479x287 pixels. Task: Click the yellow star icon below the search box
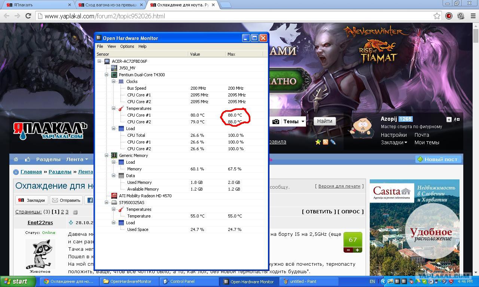(318, 142)
